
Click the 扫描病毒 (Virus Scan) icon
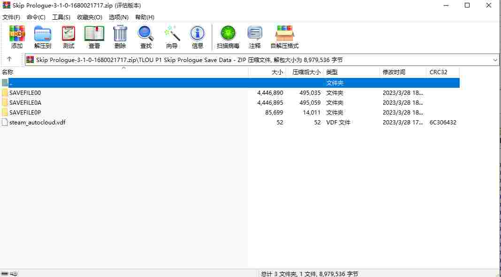228,33
